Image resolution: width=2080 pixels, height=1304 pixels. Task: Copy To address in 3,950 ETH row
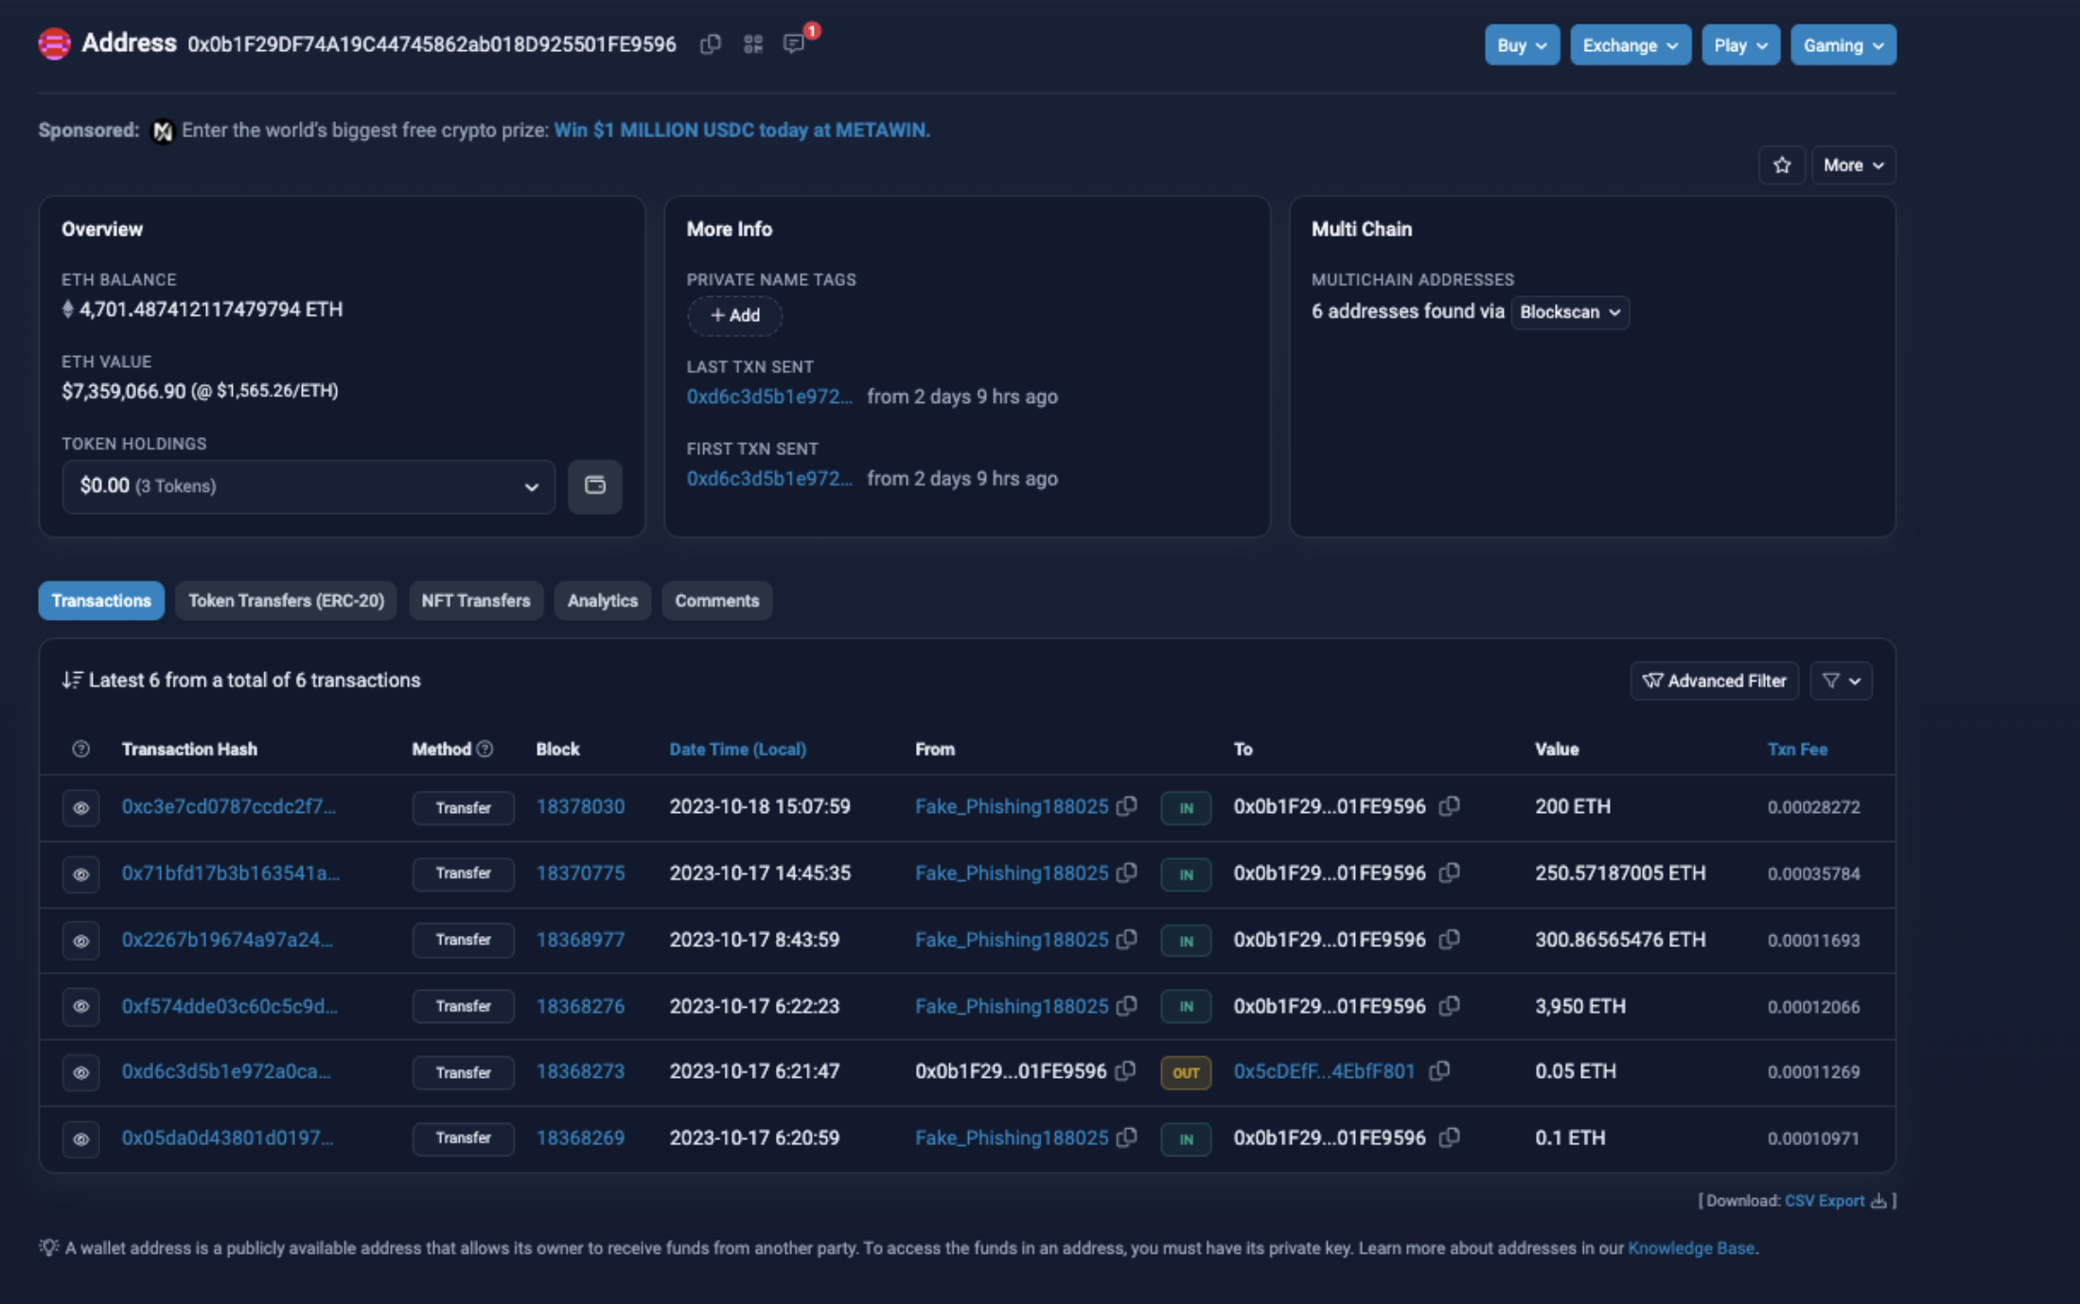coord(1449,1006)
